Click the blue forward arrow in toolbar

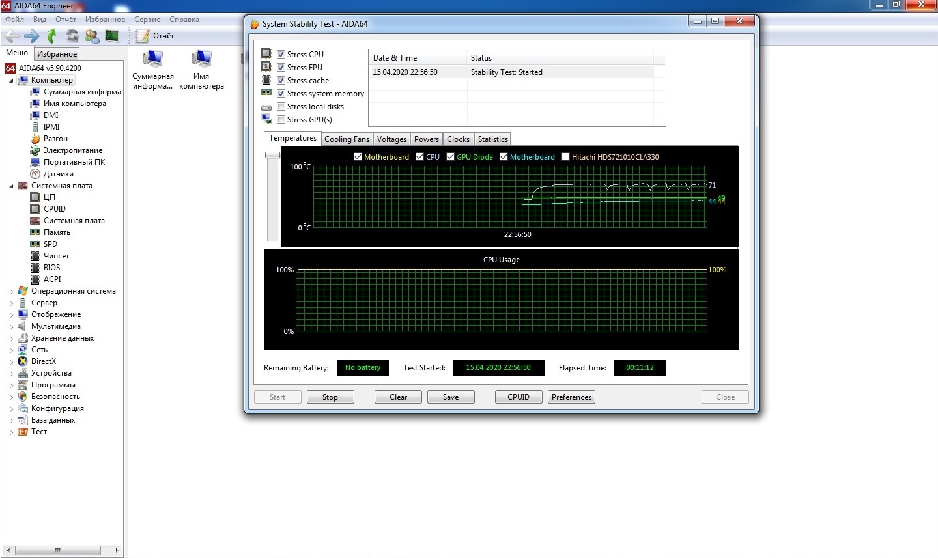pos(31,36)
